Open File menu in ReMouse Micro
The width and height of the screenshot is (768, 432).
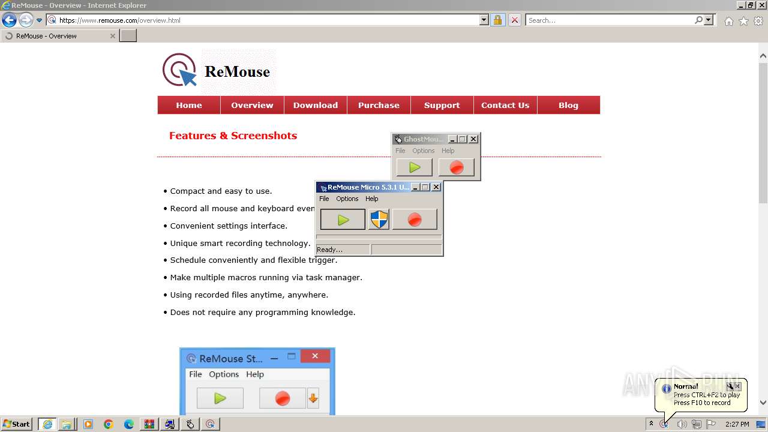coord(324,199)
